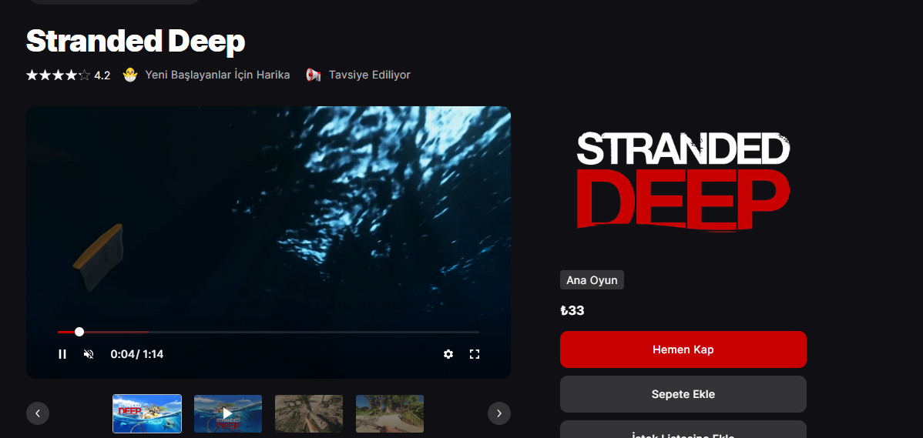
Task: Click the Stranded Deep logo image
Action: (683, 181)
